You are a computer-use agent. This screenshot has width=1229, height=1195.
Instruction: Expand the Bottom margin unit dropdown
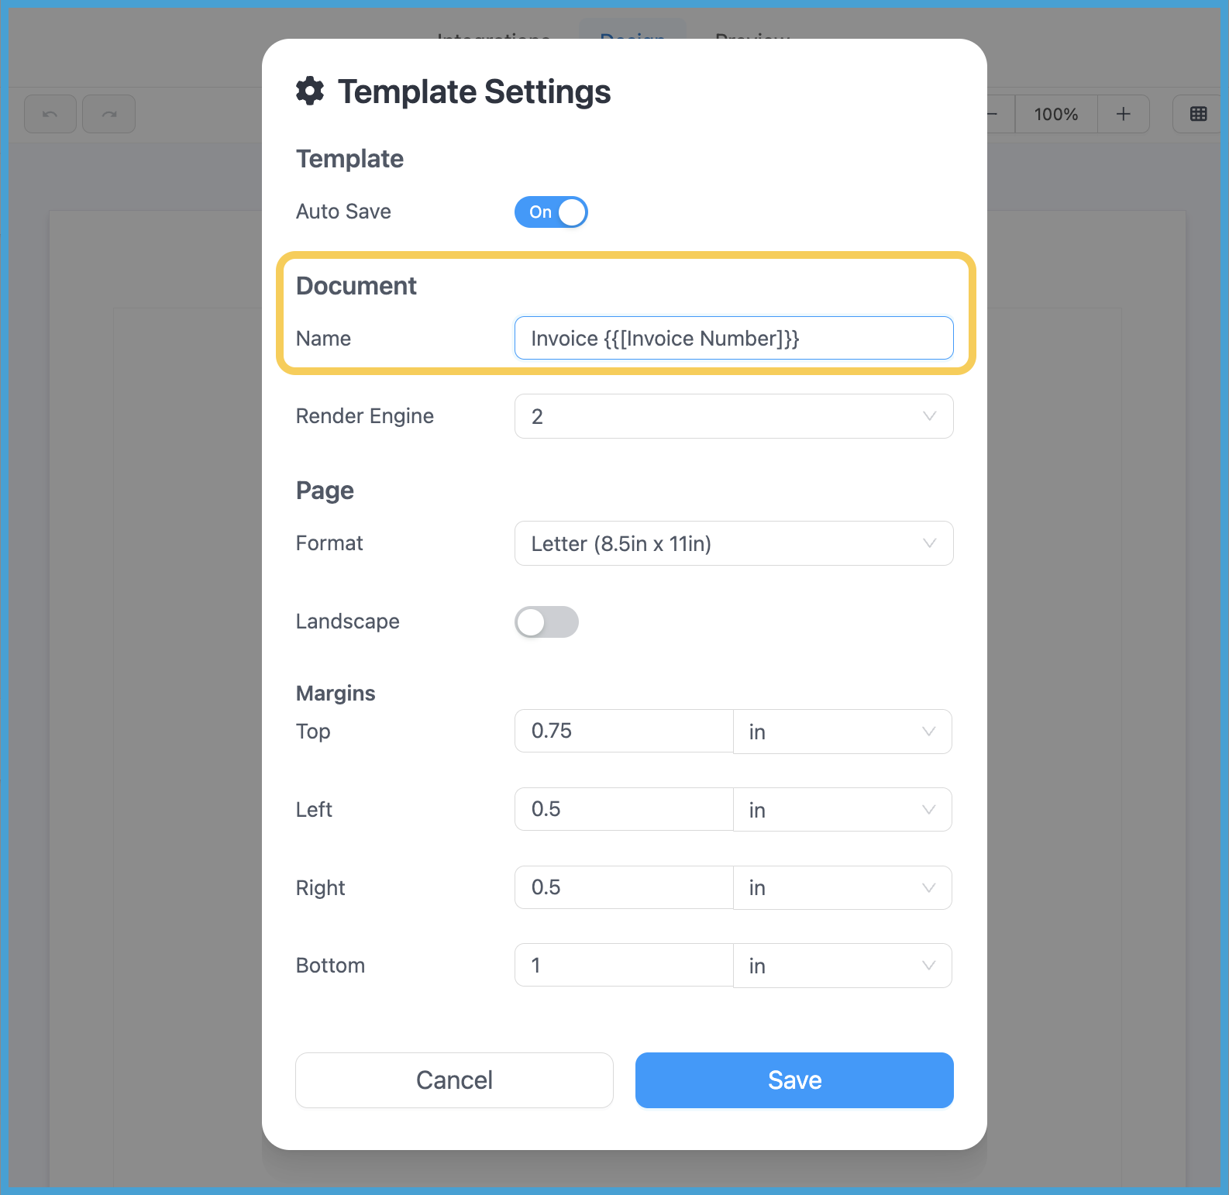click(x=842, y=966)
